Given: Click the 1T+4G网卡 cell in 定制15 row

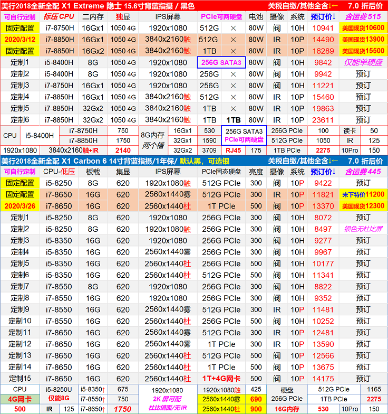Looking at the screenshot, I should (221, 379).
